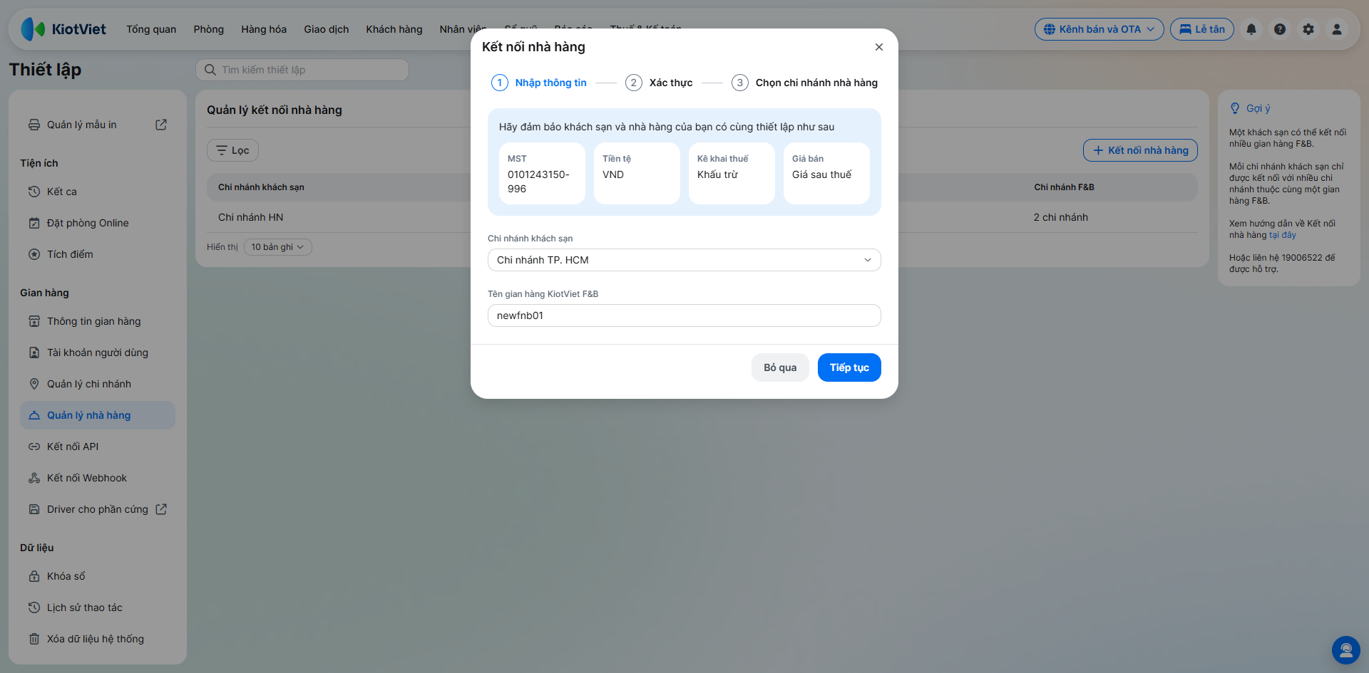Click the Quản lý nhà hàng cloche icon
The width and height of the screenshot is (1369, 673).
pyautogui.click(x=34, y=415)
